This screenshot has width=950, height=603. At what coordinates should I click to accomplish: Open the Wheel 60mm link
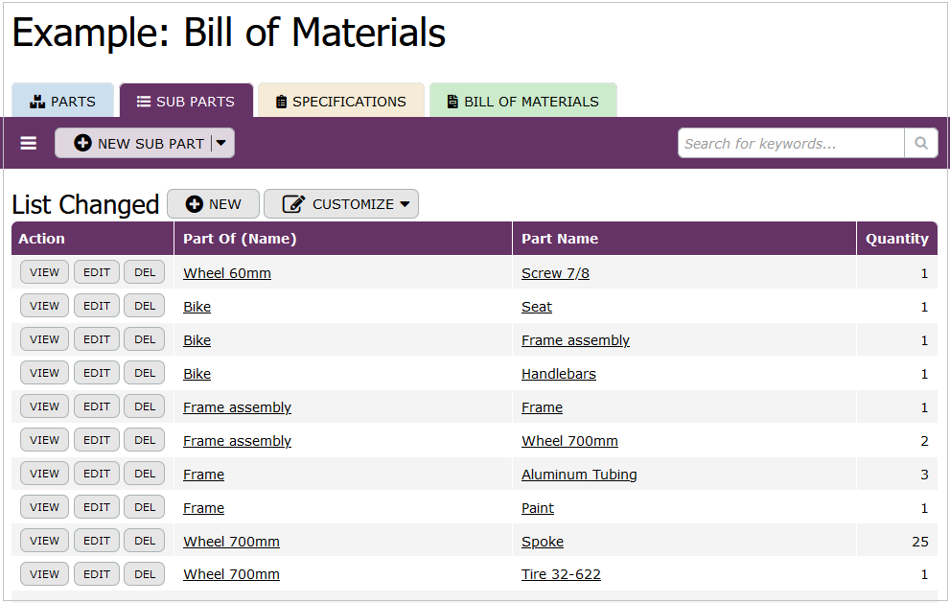227,273
